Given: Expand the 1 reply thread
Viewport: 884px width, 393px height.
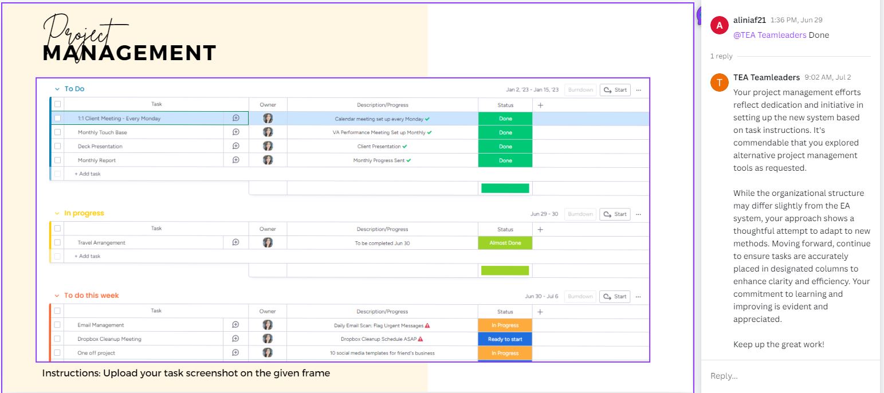Looking at the screenshot, I should (x=721, y=56).
